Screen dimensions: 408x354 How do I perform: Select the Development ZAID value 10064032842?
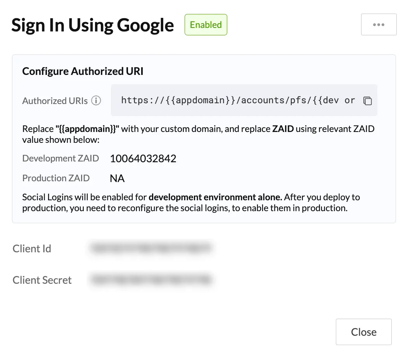tap(143, 158)
